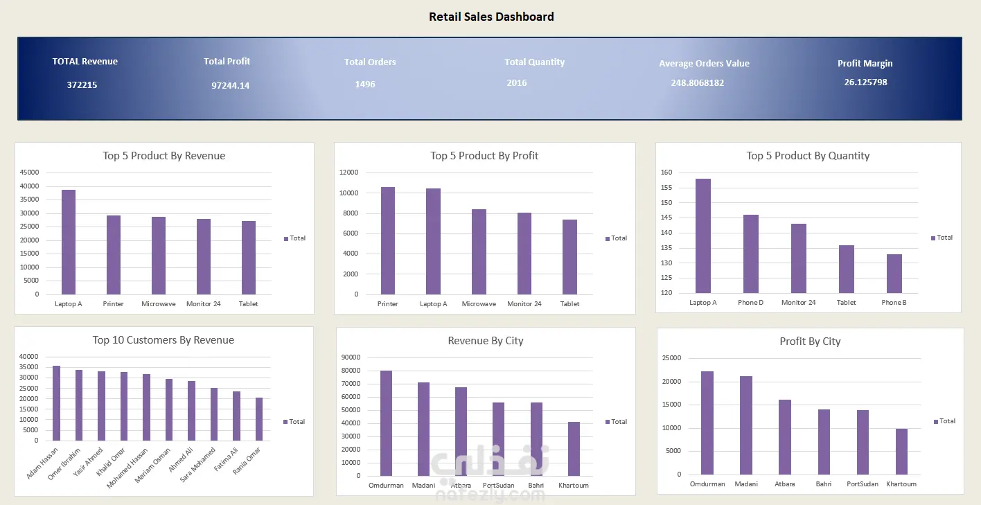Click the Total legend in Profit By City
The width and height of the screenshot is (981, 505).
pyautogui.click(x=944, y=420)
